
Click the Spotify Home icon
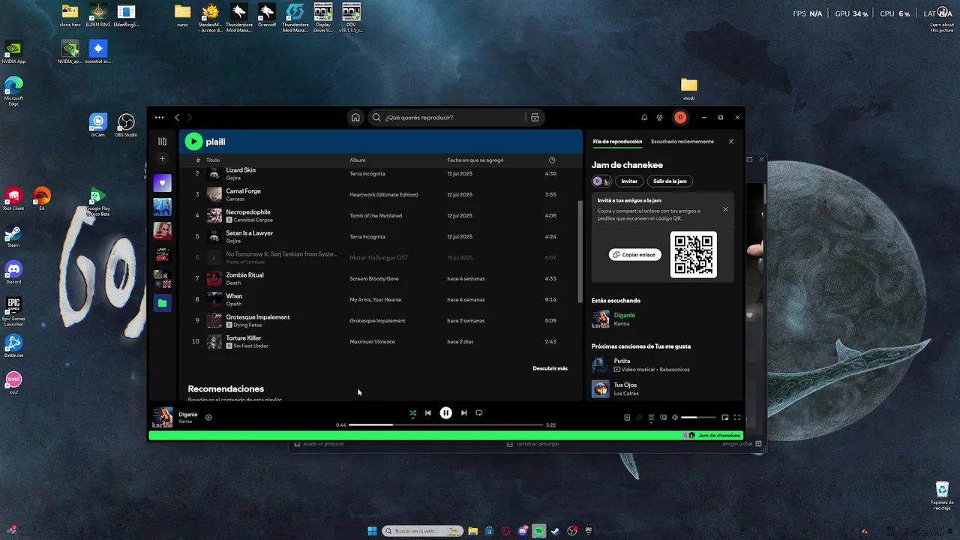point(355,118)
